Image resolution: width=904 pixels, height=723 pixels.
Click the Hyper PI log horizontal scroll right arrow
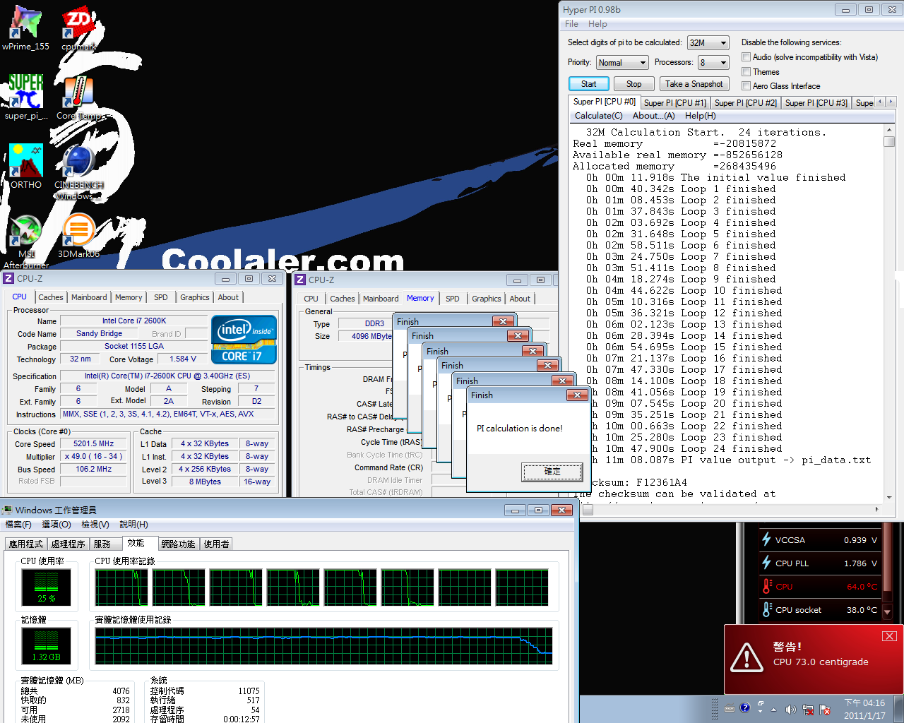[x=877, y=509]
